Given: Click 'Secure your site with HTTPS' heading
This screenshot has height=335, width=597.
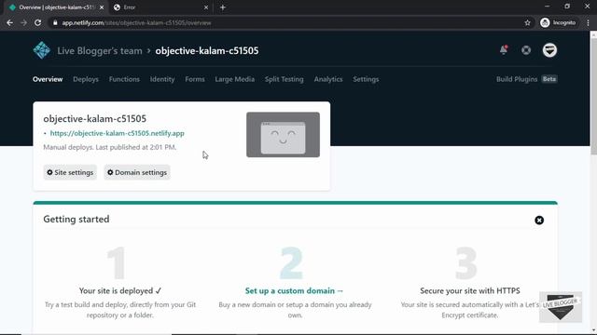Looking at the screenshot, I should (470, 290).
